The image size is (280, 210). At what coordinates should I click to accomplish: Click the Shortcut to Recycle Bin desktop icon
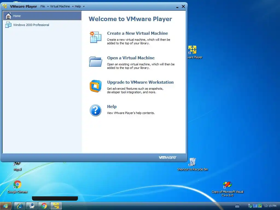point(192,162)
